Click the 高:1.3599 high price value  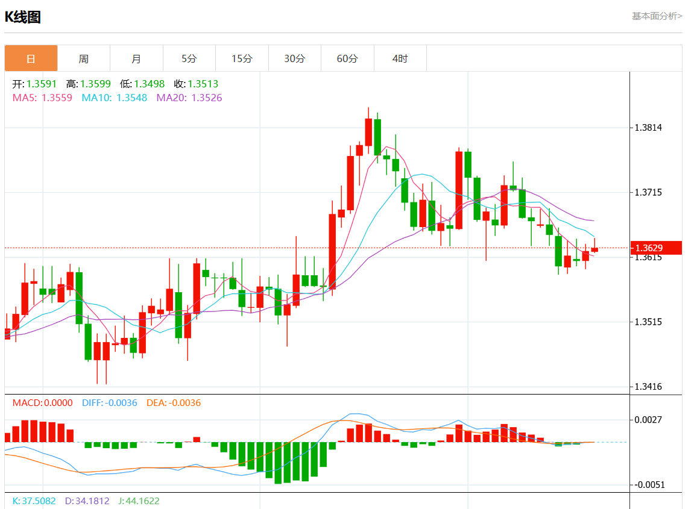click(x=89, y=84)
